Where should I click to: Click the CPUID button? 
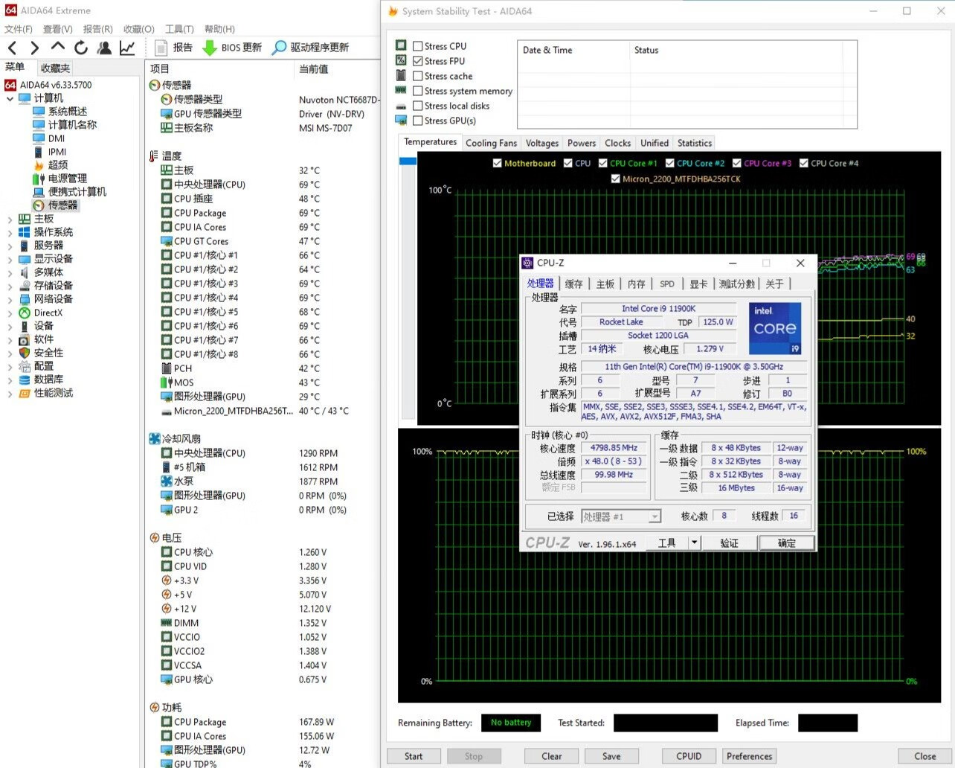coord(689,756)
